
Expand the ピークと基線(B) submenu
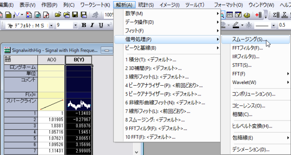pos(167,48)
